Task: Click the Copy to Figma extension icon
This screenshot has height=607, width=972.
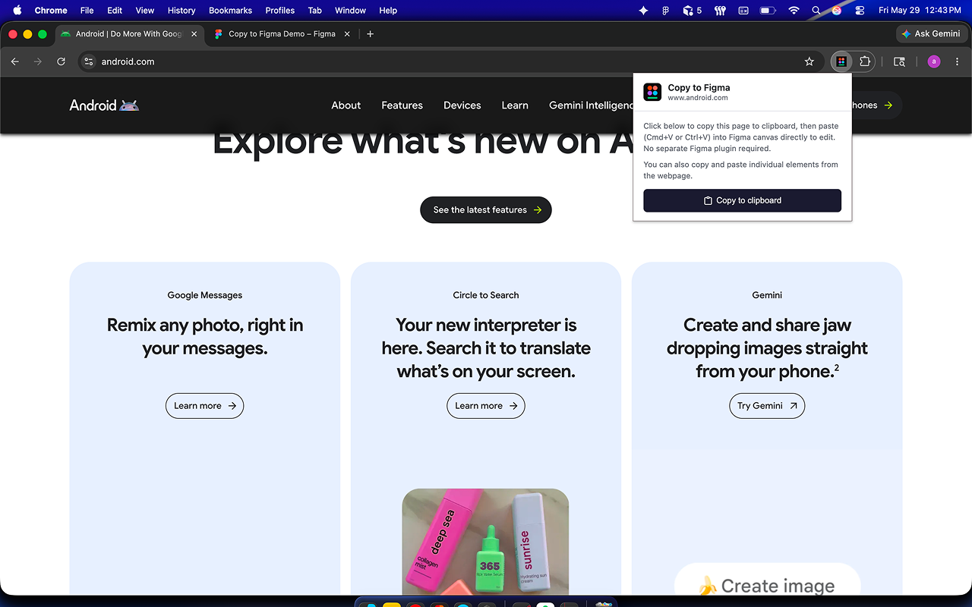Action: click(x=841, y=61)
